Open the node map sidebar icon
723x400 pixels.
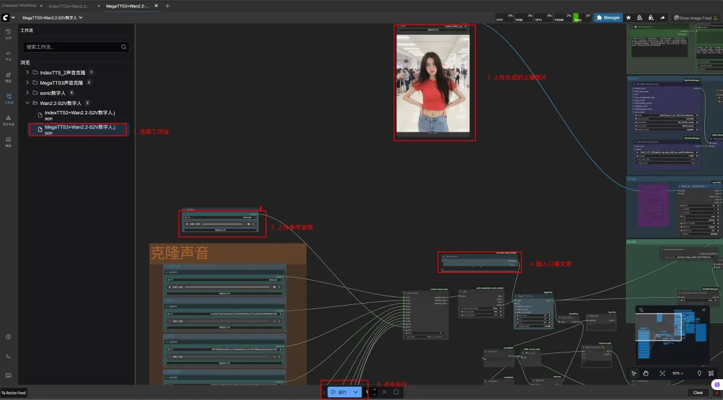coord(8,120)
